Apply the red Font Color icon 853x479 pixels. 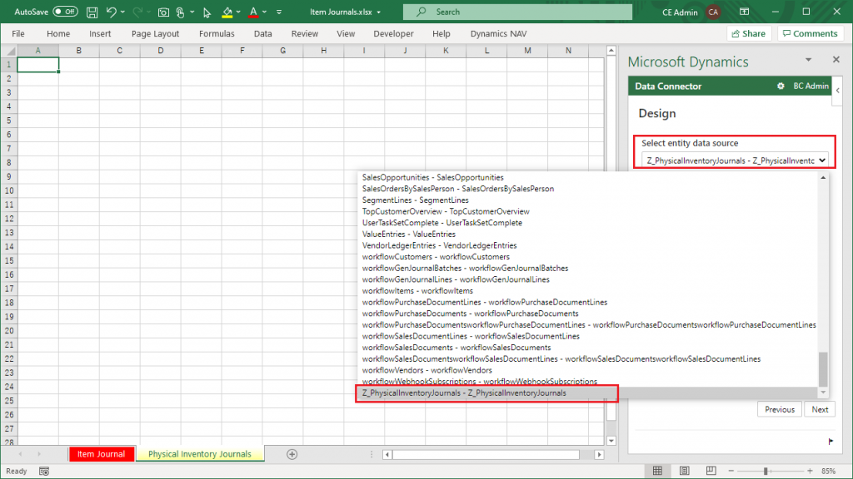tap(253, 12)
